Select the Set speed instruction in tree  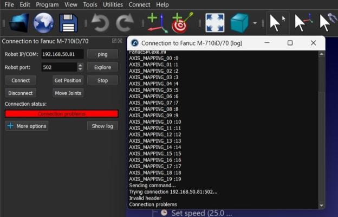point(201,213)
